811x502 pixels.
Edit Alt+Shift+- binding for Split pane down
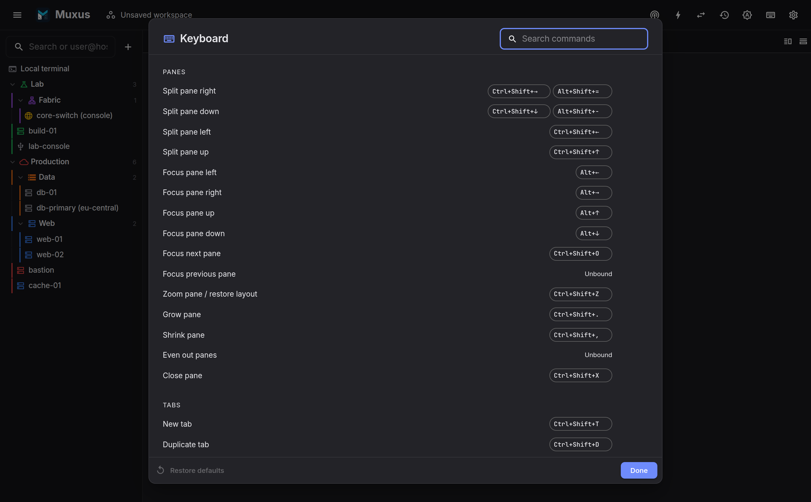coord(582,111)
